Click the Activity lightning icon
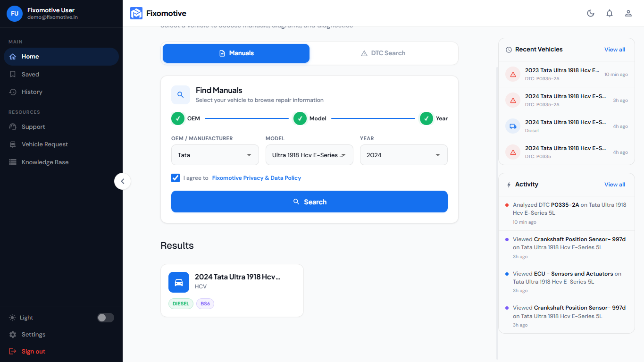This screenshot has width=644, height=362. click(509, 185)
